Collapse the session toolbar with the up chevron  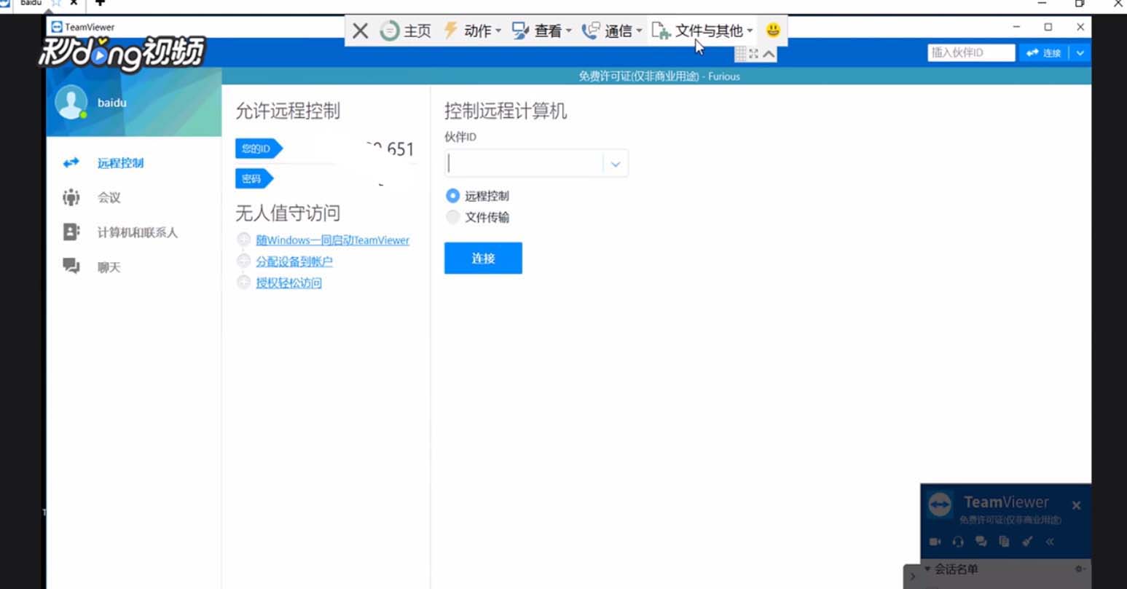tap(769, 54)
